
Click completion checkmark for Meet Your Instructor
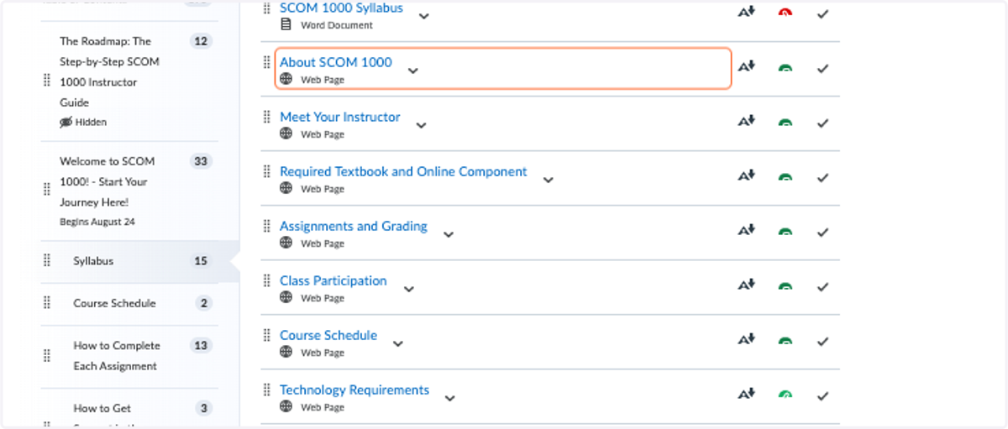click(823, 123)
